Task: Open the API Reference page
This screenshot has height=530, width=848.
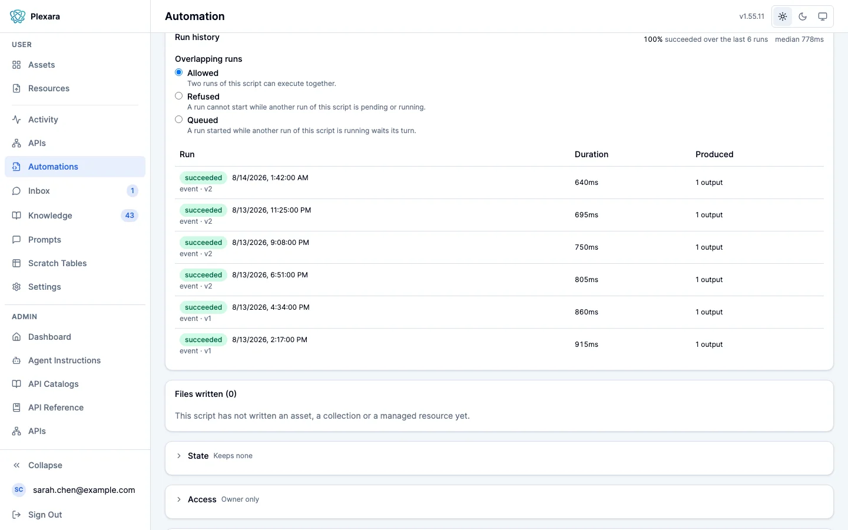Action: 75,408
